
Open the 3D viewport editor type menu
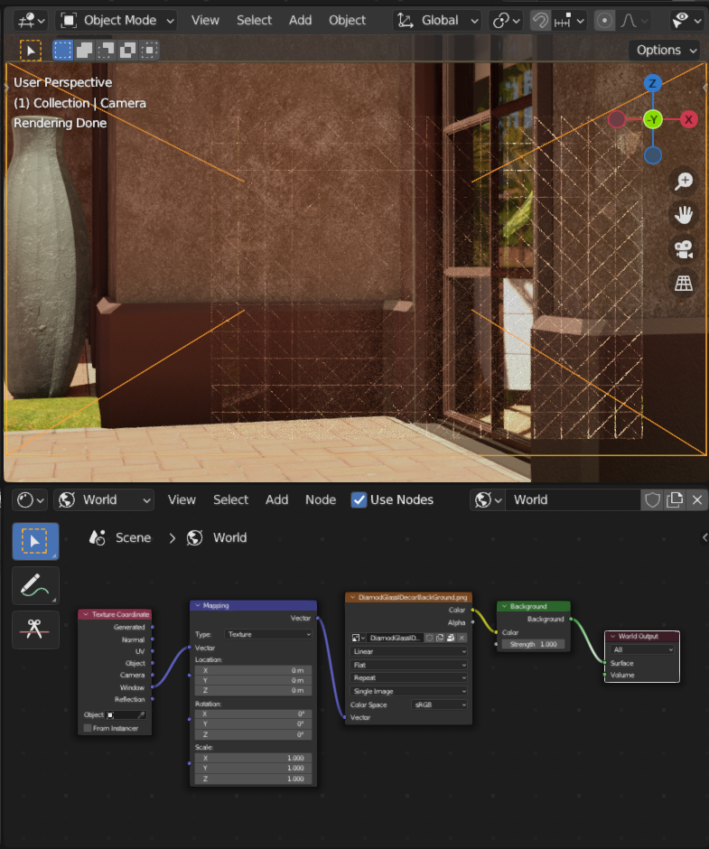tap(31, 21)
